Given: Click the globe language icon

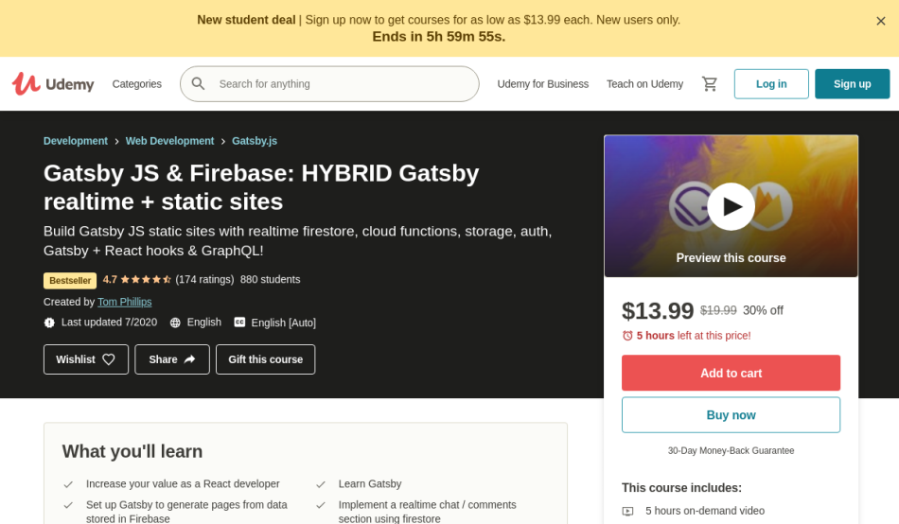Looking at the screenshot, I should (x=175, y=323).
